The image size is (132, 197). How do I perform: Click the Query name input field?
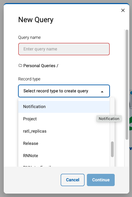tap(64, 49)
